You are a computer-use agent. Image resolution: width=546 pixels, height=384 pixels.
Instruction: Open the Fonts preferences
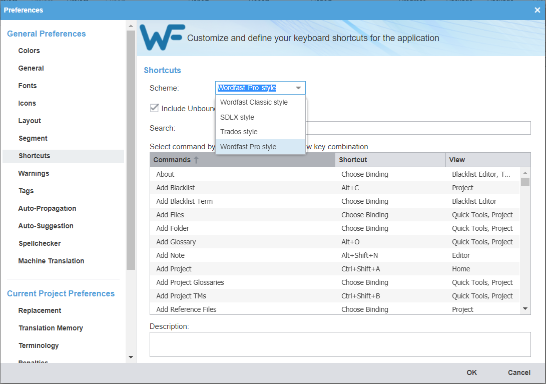28,86
